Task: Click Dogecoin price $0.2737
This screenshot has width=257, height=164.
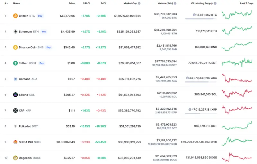Action: pos(69,158)
